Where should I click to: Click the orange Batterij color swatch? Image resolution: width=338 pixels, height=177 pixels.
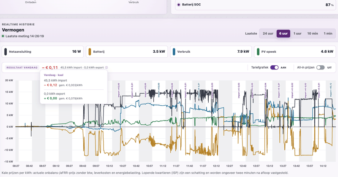coord(90,51)
